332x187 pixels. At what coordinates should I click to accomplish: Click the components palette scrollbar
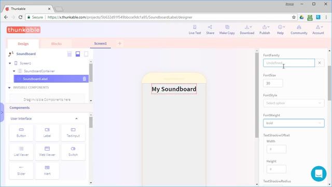91,123
